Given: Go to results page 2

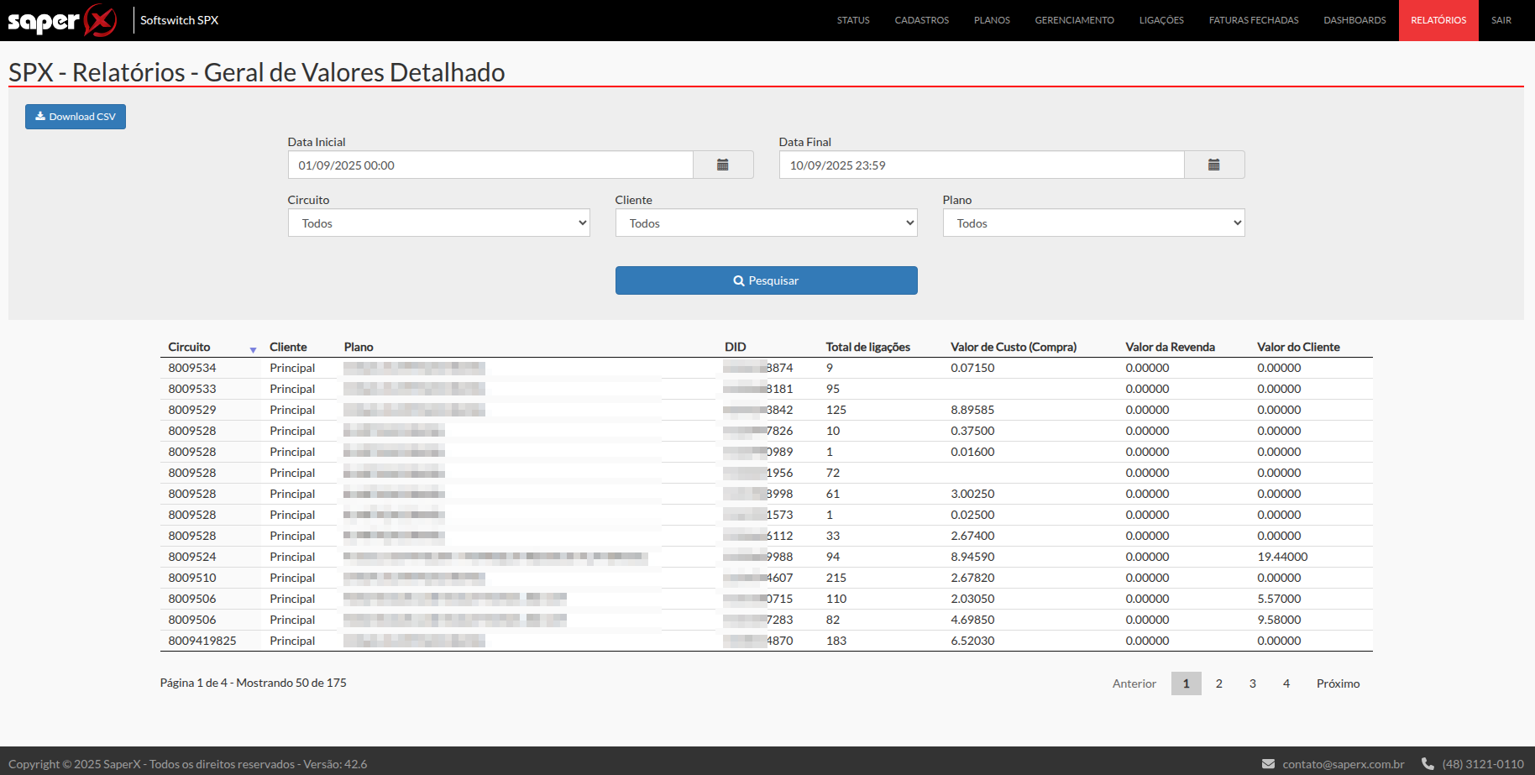Looking at the screenshot, I should coord(1219,683).
